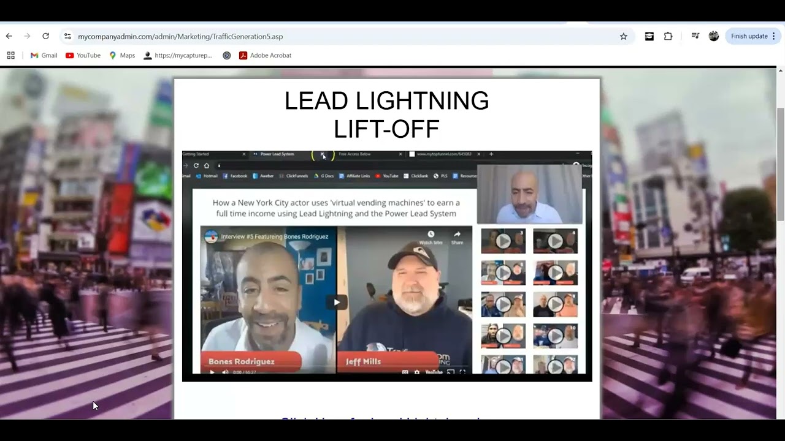Image resolution: width=785 pixels, height=441 pixels.
Task: Click the LEAD LIGHTNING LIFT-OFF heading
Action: (387, 115)
